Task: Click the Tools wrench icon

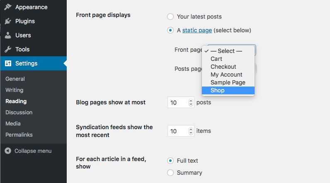Action: (8, 49)
